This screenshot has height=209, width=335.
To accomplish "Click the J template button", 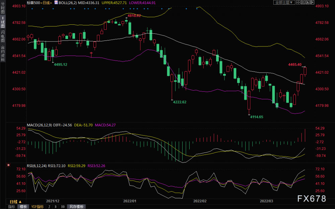I will [x=49, y=207].
